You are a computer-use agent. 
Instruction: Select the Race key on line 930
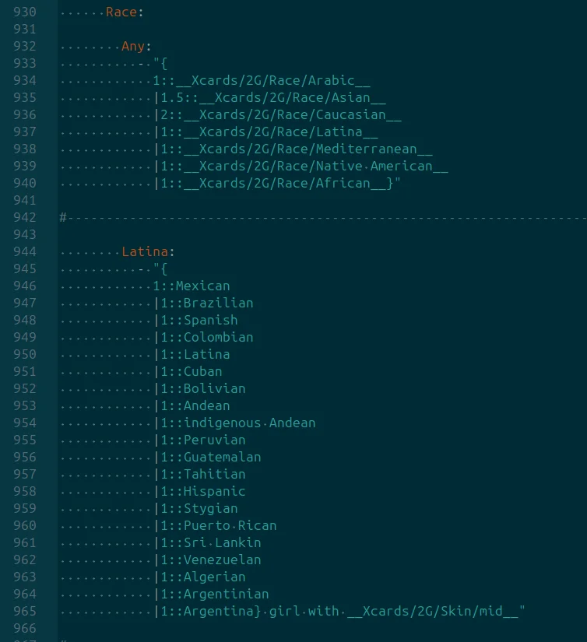point(121,12)
